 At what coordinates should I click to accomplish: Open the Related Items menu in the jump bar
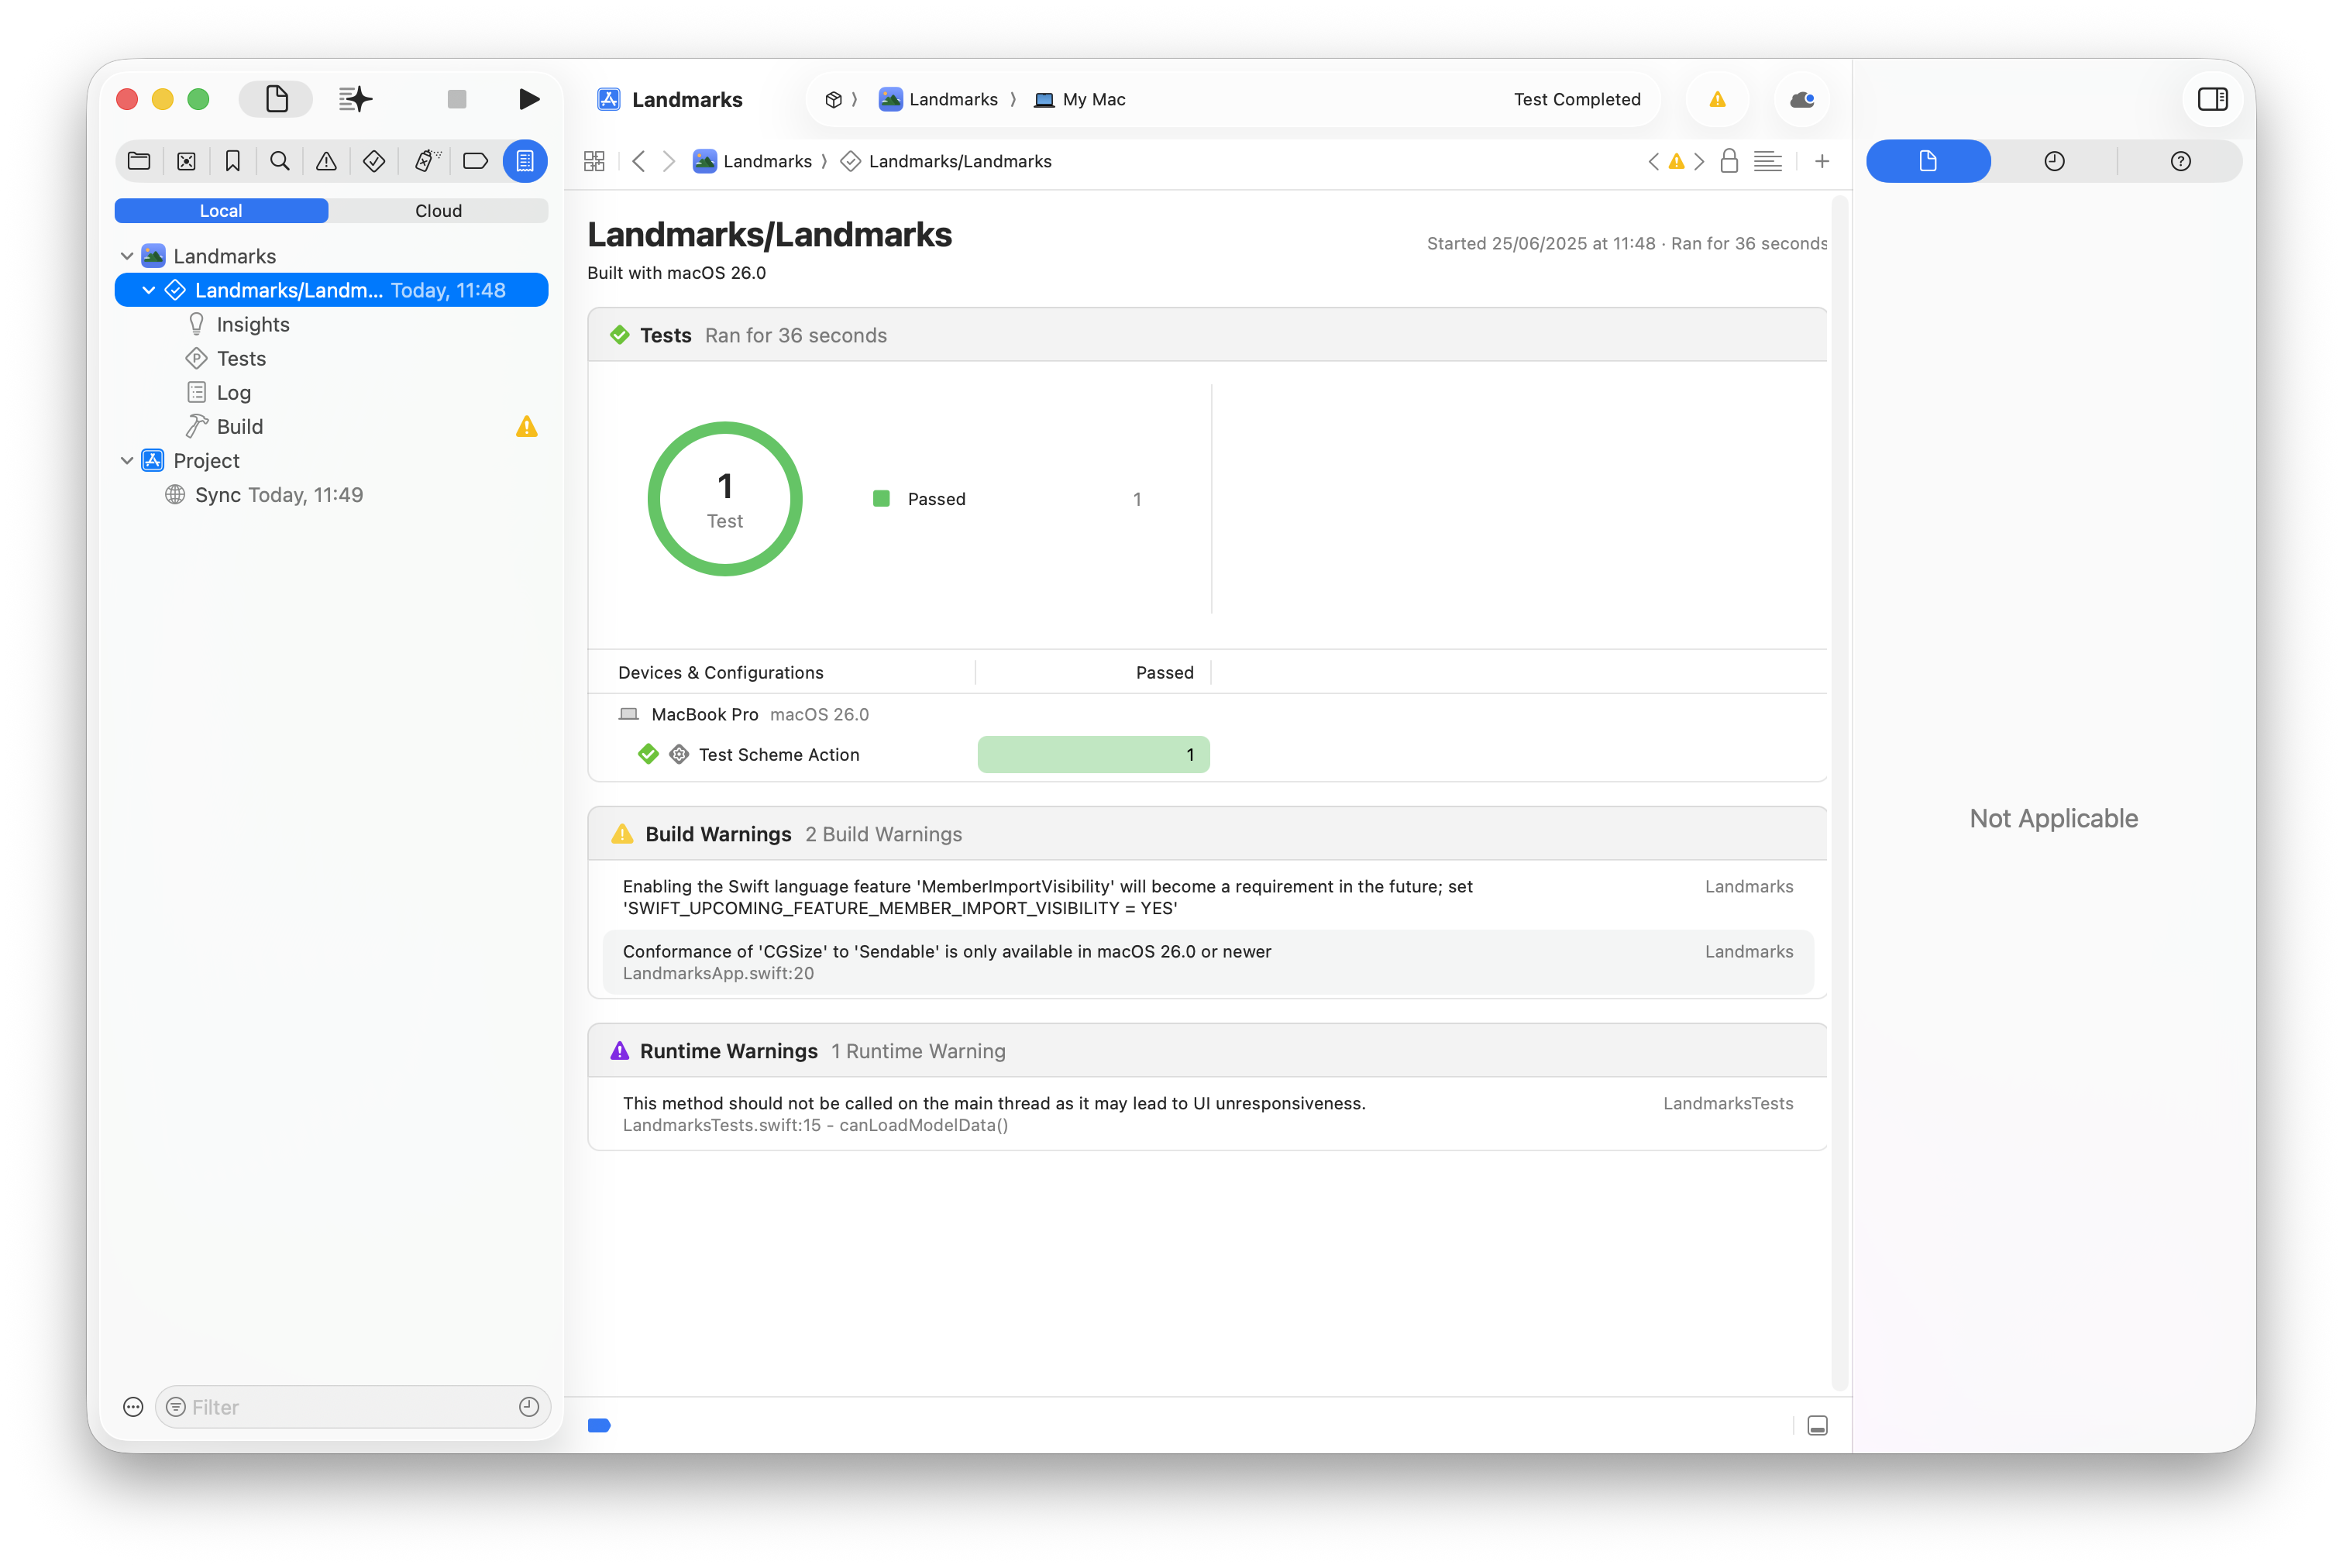tap(594, 161)
